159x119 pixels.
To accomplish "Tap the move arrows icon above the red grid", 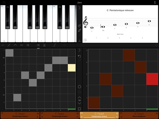I will pos(156,45).
